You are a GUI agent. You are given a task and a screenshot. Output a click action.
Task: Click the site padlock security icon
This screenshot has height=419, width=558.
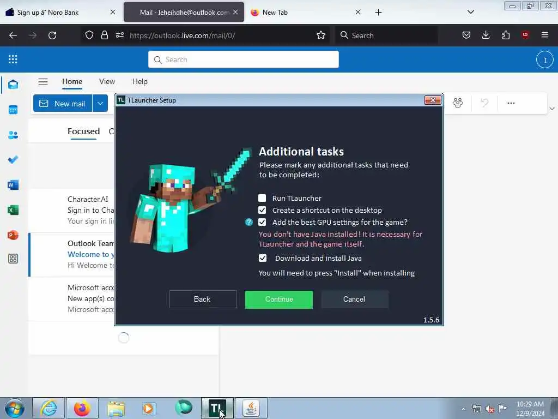[x=104, y=35]
